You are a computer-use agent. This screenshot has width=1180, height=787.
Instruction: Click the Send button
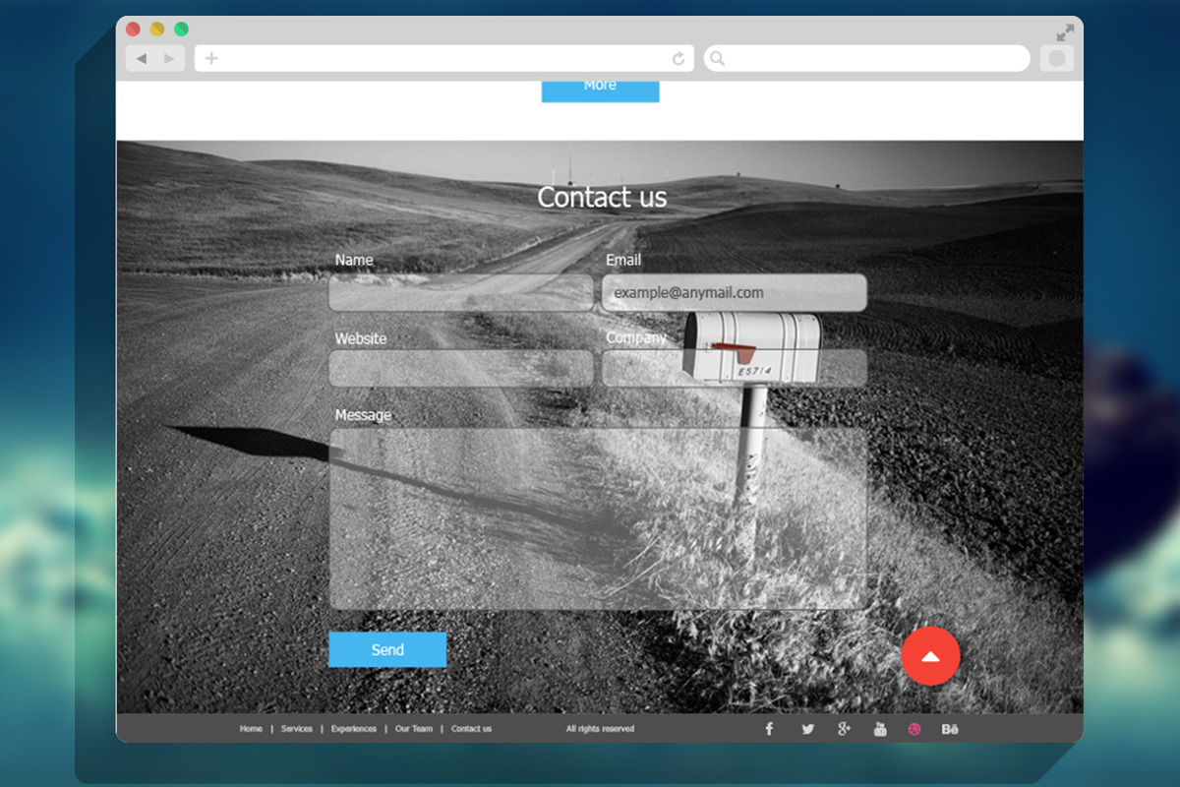tap(387, 649)
